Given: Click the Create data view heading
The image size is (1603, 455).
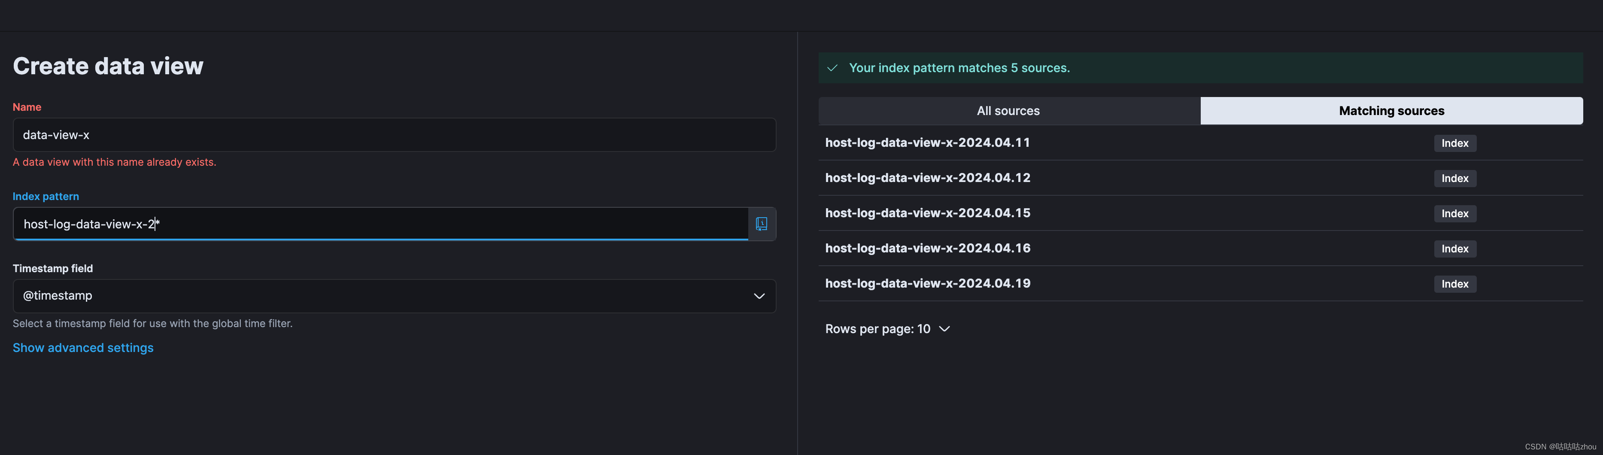Looking at the screenshot, I should pos(108,66).
